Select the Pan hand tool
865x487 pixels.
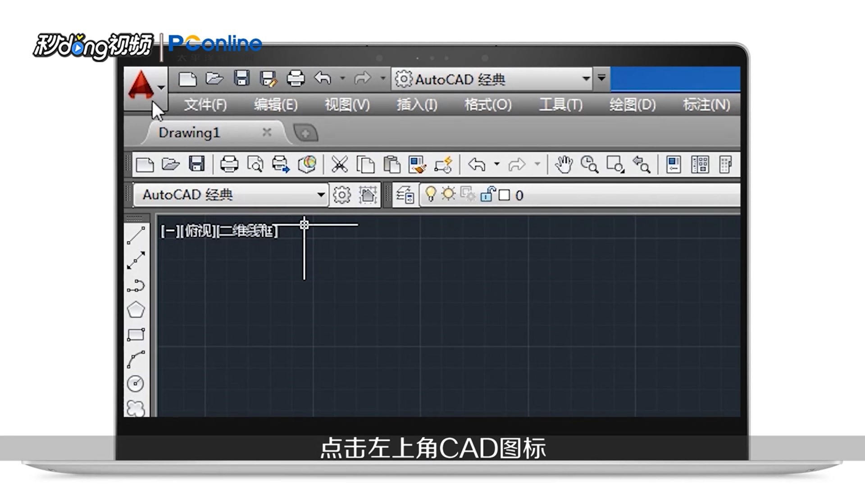point(564,165)
